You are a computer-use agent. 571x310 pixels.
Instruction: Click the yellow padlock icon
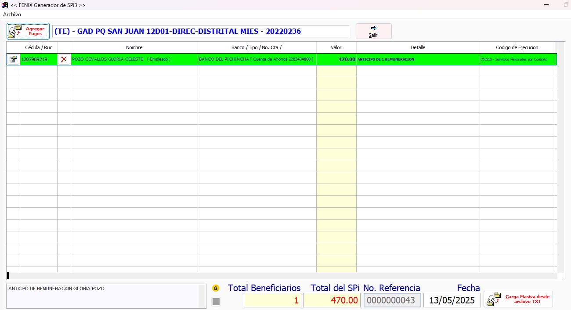click(x=216, y=288)
